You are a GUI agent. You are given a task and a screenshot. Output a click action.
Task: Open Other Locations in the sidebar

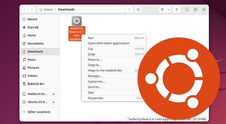39,112
